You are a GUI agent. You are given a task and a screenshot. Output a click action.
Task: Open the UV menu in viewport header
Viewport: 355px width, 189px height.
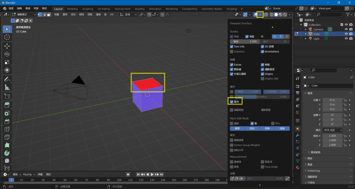[112, 15]
